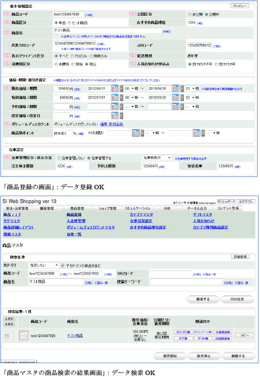Open 販売価格 start hour dropdown
The image size is (260, 377).
[129, 89]
